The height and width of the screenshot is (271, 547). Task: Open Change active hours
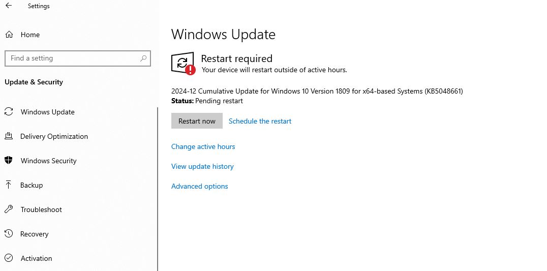(203, 146)
